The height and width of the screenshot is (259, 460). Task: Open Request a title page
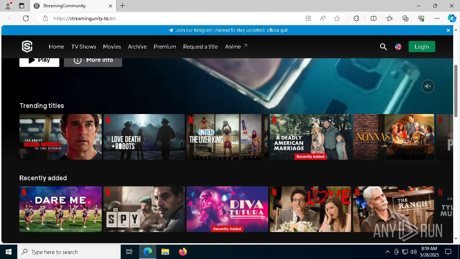coord(200,47)
